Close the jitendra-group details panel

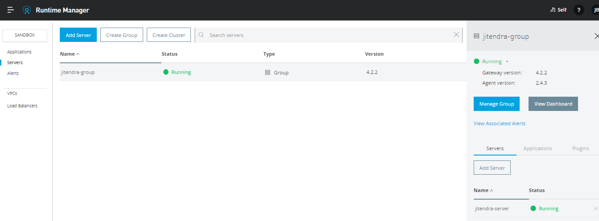[596, 36]
